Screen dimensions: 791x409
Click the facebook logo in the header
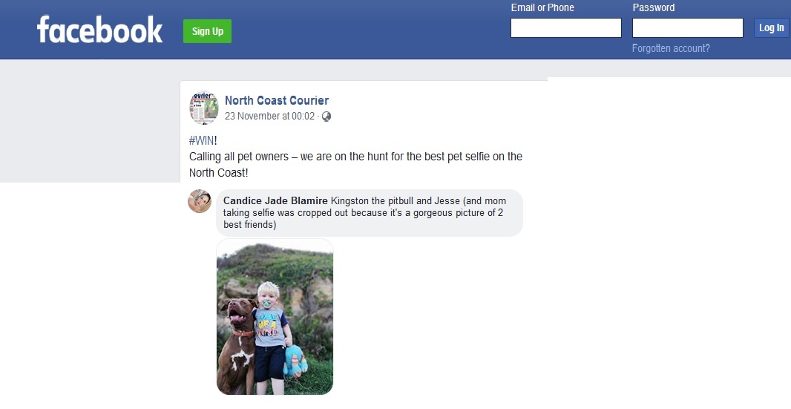(99, 30)
